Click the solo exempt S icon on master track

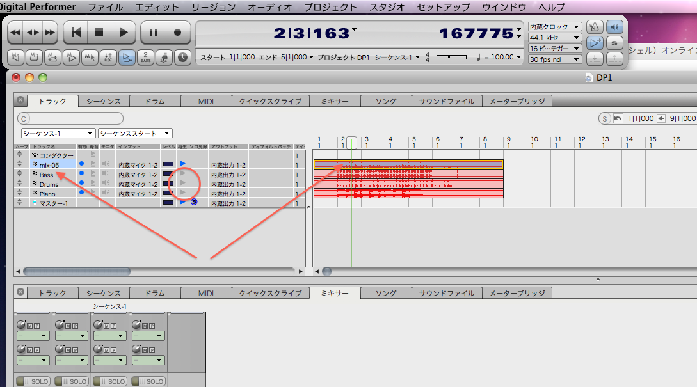[194, 202]
